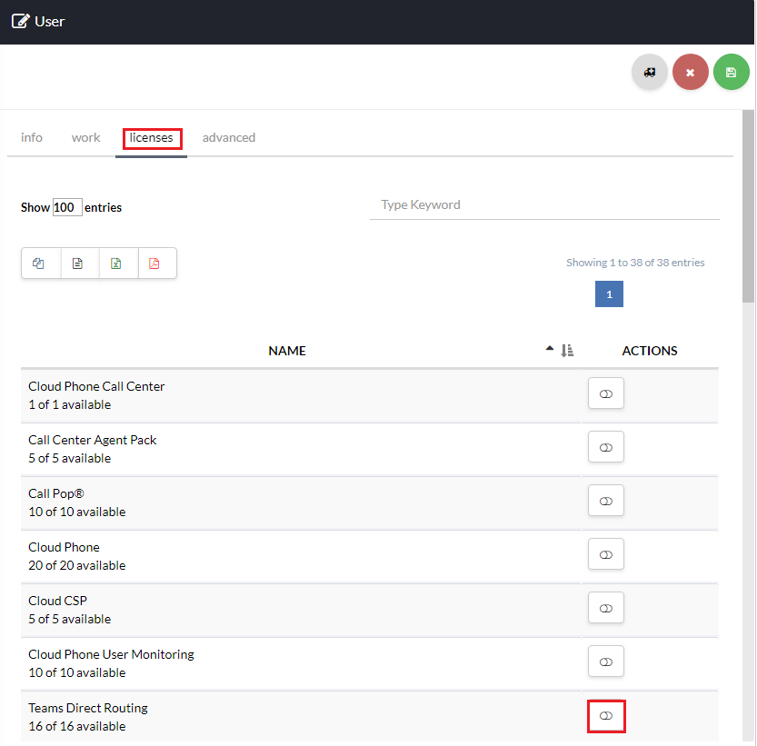Click the red cancel X button
Image resolution: width=757 pixels, height=746 pixels.
[691, 73]
